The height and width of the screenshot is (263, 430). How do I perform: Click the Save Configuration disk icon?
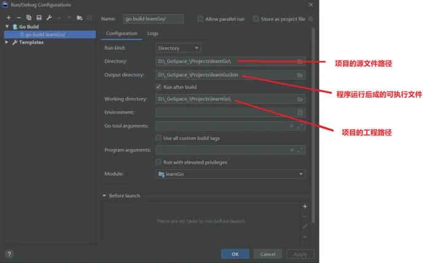coord(39,18)
